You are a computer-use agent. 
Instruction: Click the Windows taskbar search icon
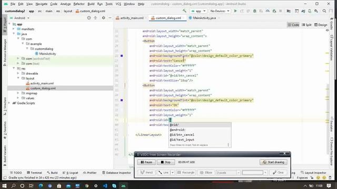coord(13,185)
